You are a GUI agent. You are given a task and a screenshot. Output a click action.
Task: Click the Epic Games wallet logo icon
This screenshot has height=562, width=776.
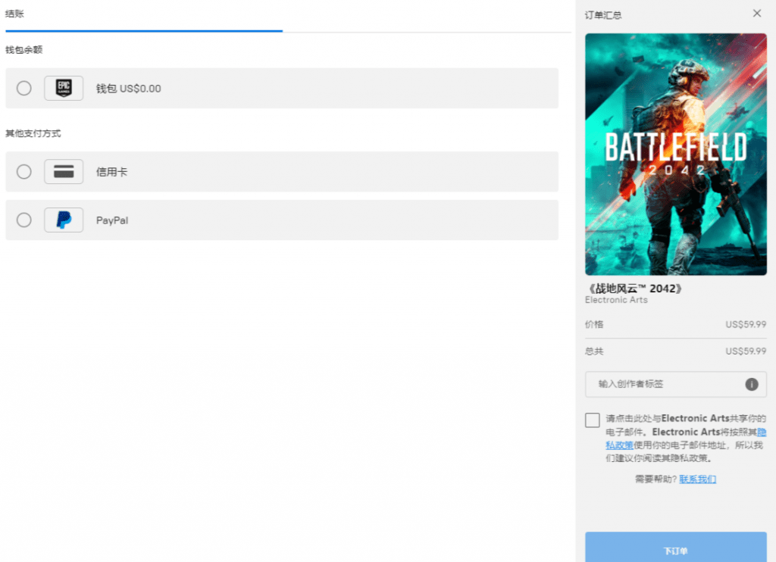click(x=64, y=88)
